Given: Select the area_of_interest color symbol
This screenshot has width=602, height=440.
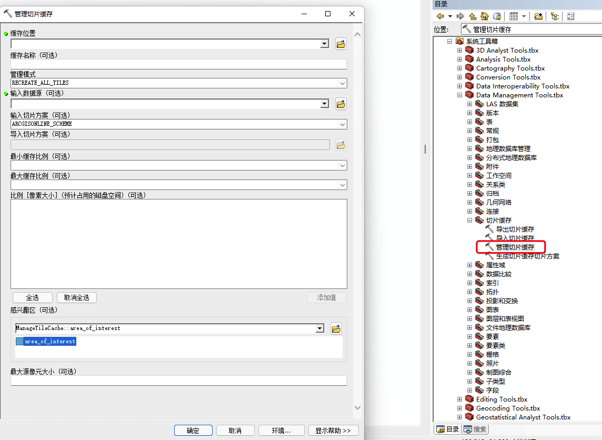Looking at the screenshot, I should [19, 342].
